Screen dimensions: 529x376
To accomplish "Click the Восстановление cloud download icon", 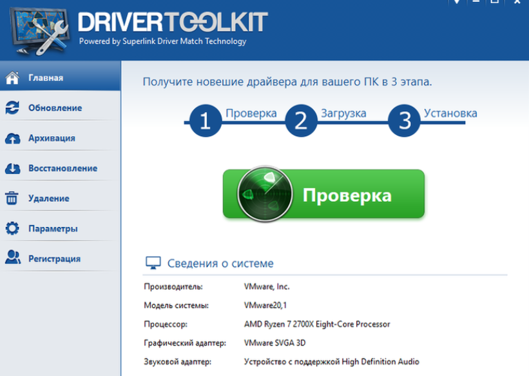I will pos(12,167).
